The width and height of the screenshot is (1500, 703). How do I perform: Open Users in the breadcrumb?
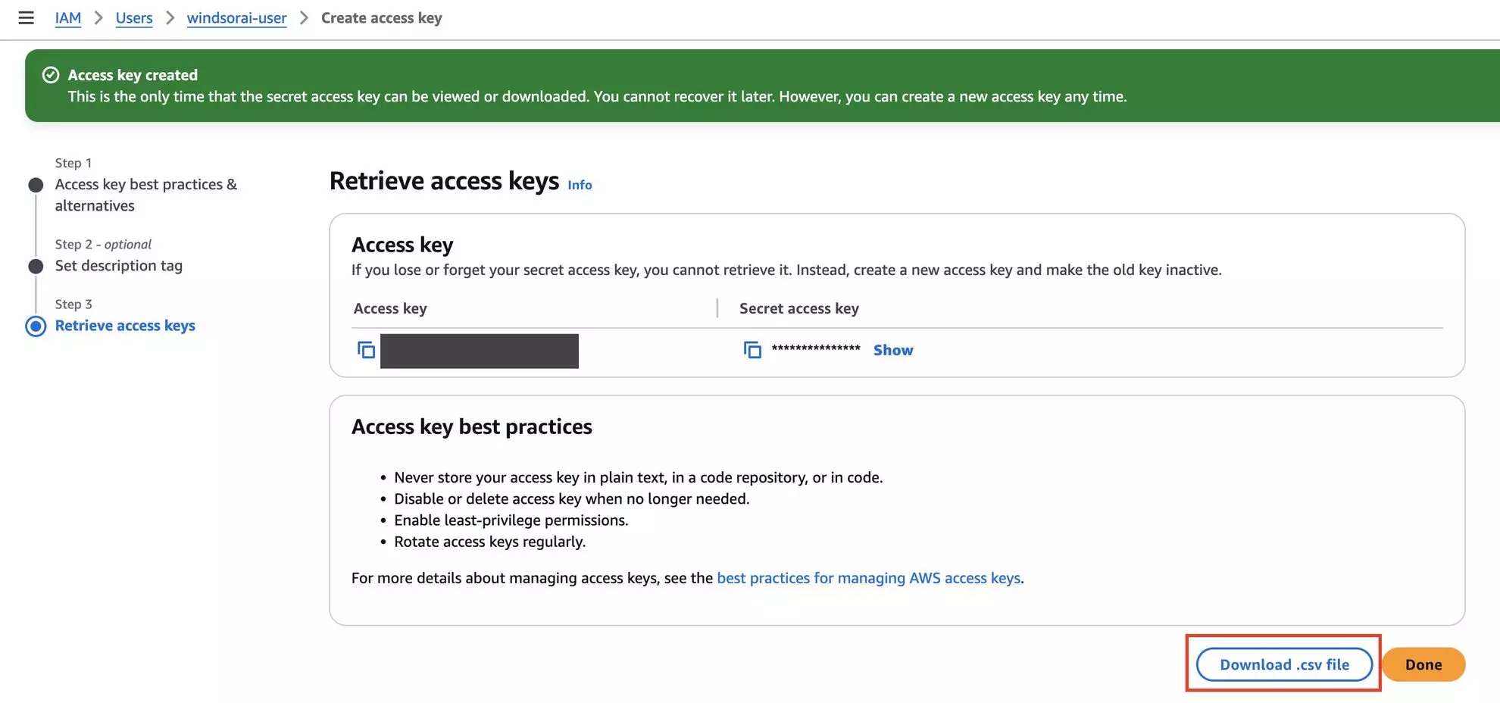[134, 17]
